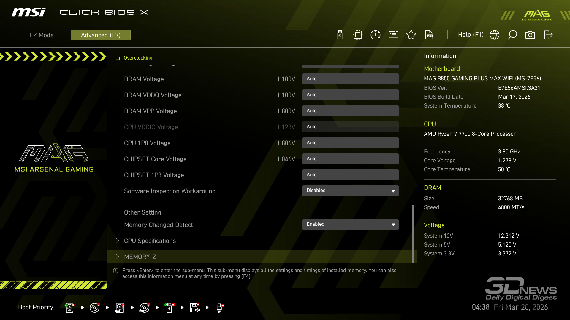The width and height of the screenshot is (570, 320).
Task: Expand the MEMORY-Z sub-menu
Action: coord(140,257)
